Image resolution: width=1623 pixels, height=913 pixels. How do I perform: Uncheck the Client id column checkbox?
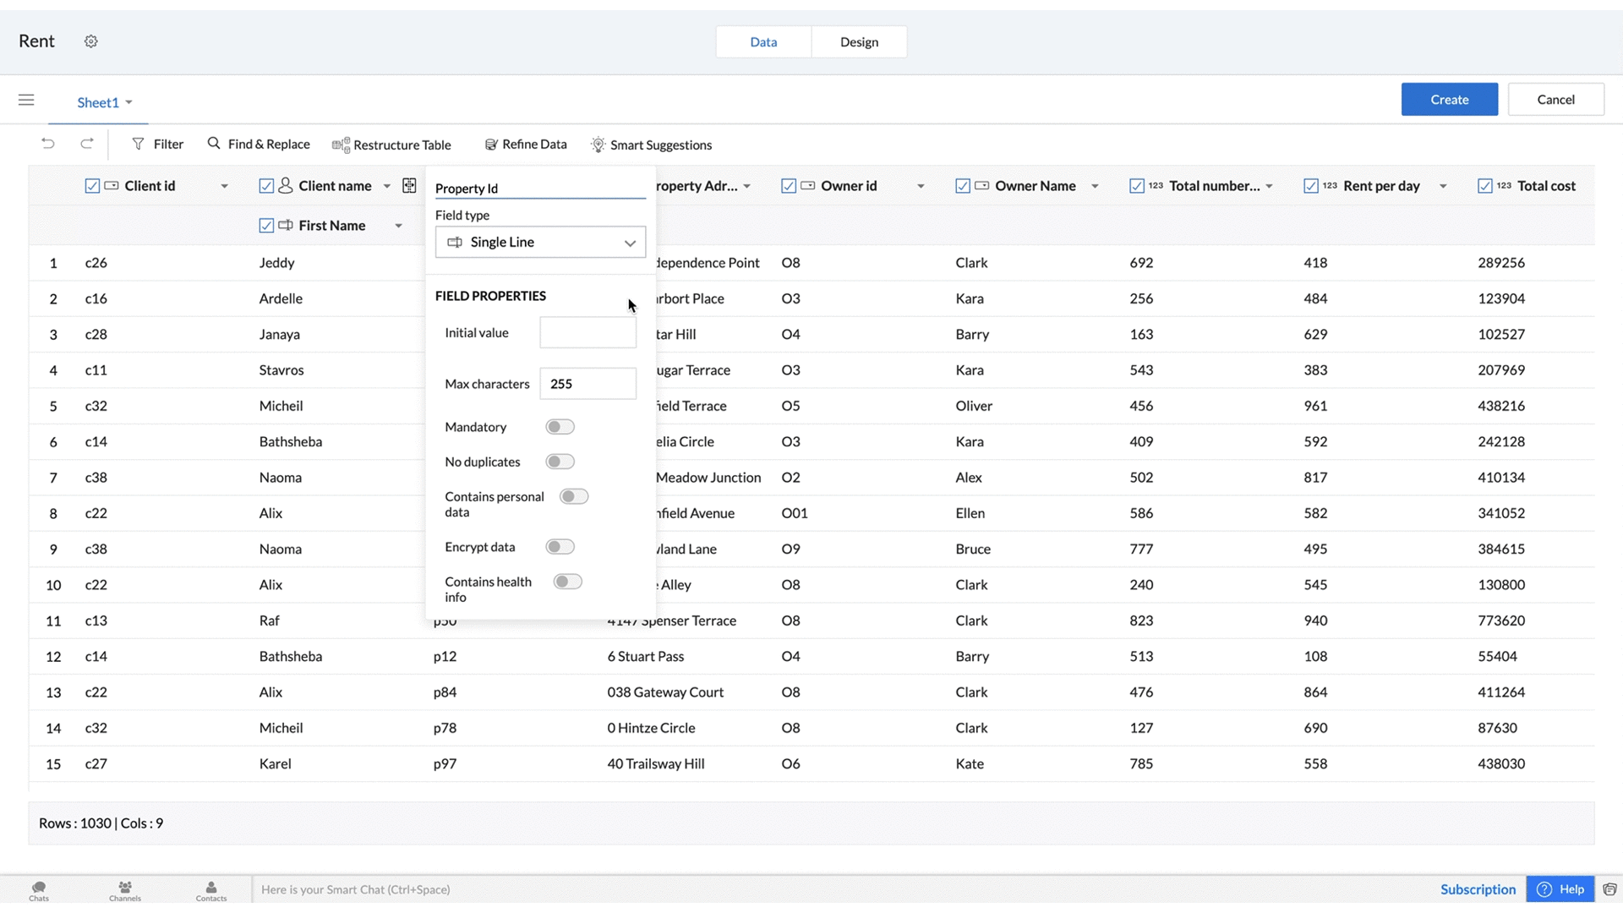click(x=92, y=186)
